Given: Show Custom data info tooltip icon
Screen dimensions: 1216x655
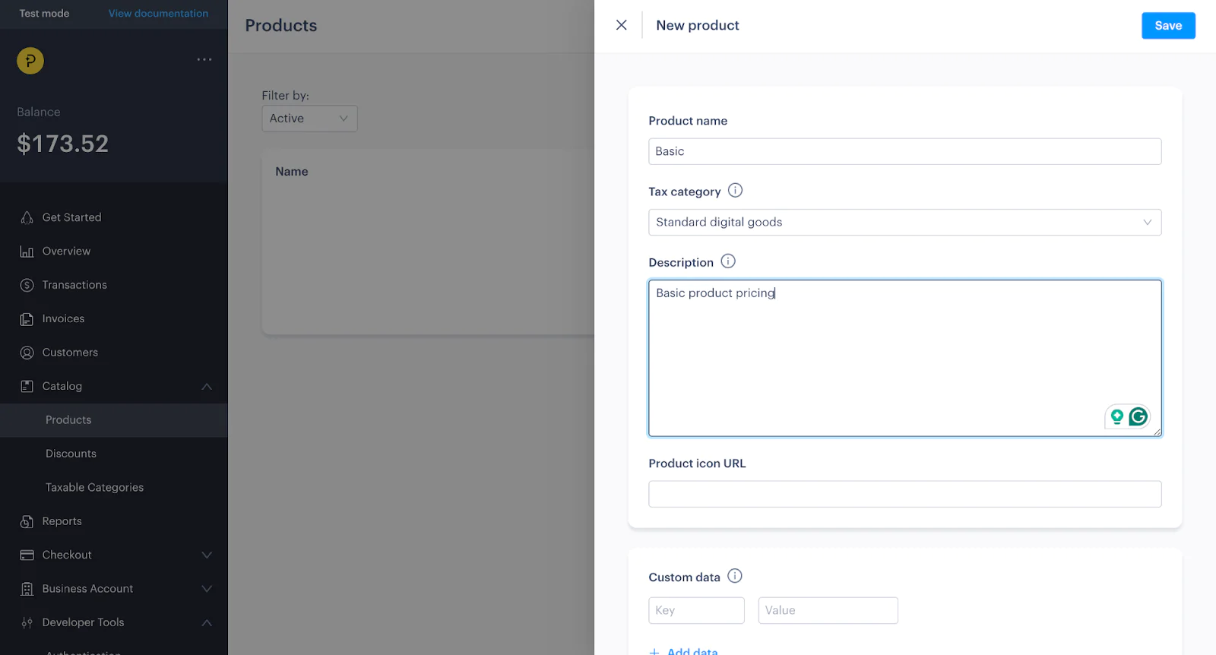Looking at the screenshot, I should tap(735, 576).
